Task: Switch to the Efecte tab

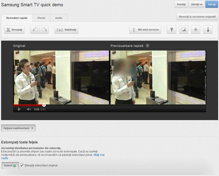Action: click(41, 18)
